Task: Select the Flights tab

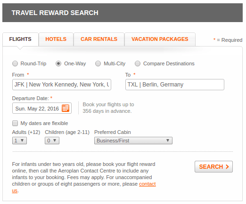Action: coord(20,39)
